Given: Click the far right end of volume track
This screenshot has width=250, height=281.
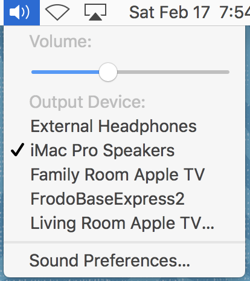Looking at the screenshot, I should (228, 72).
